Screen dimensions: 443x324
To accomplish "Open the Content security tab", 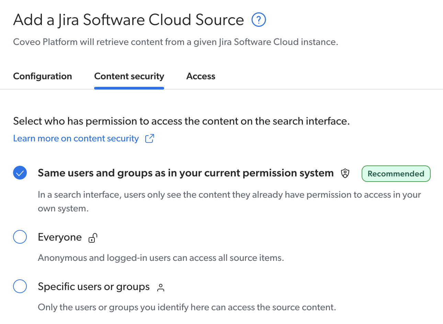I will coord(129,76).
